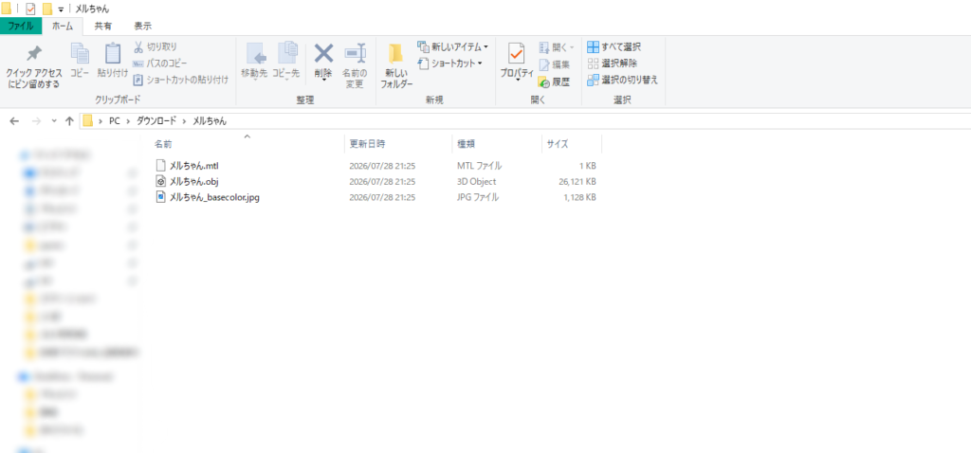Create a New Folder (新しいフォルダー)
Image resolution: width=971 pixels, height=453 pixels.
pos(396,65)
